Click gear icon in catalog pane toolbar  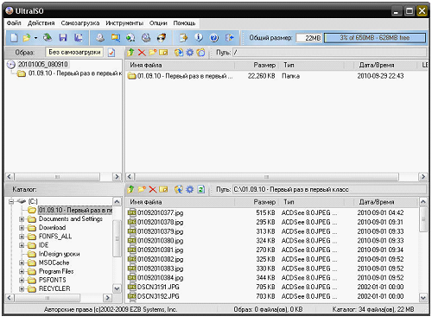190,189
